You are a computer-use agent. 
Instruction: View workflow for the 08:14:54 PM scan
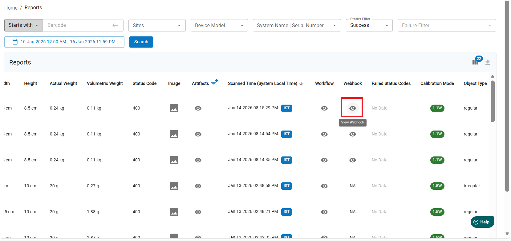pyautogui.click(x=324, y=134)
